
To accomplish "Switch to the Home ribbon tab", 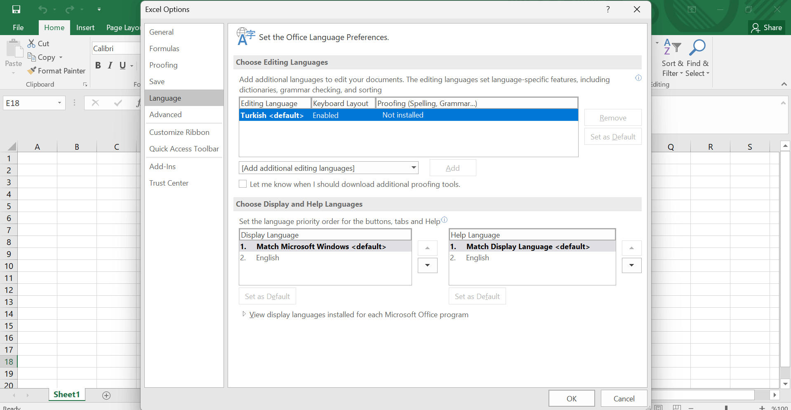I will point(54,28).
